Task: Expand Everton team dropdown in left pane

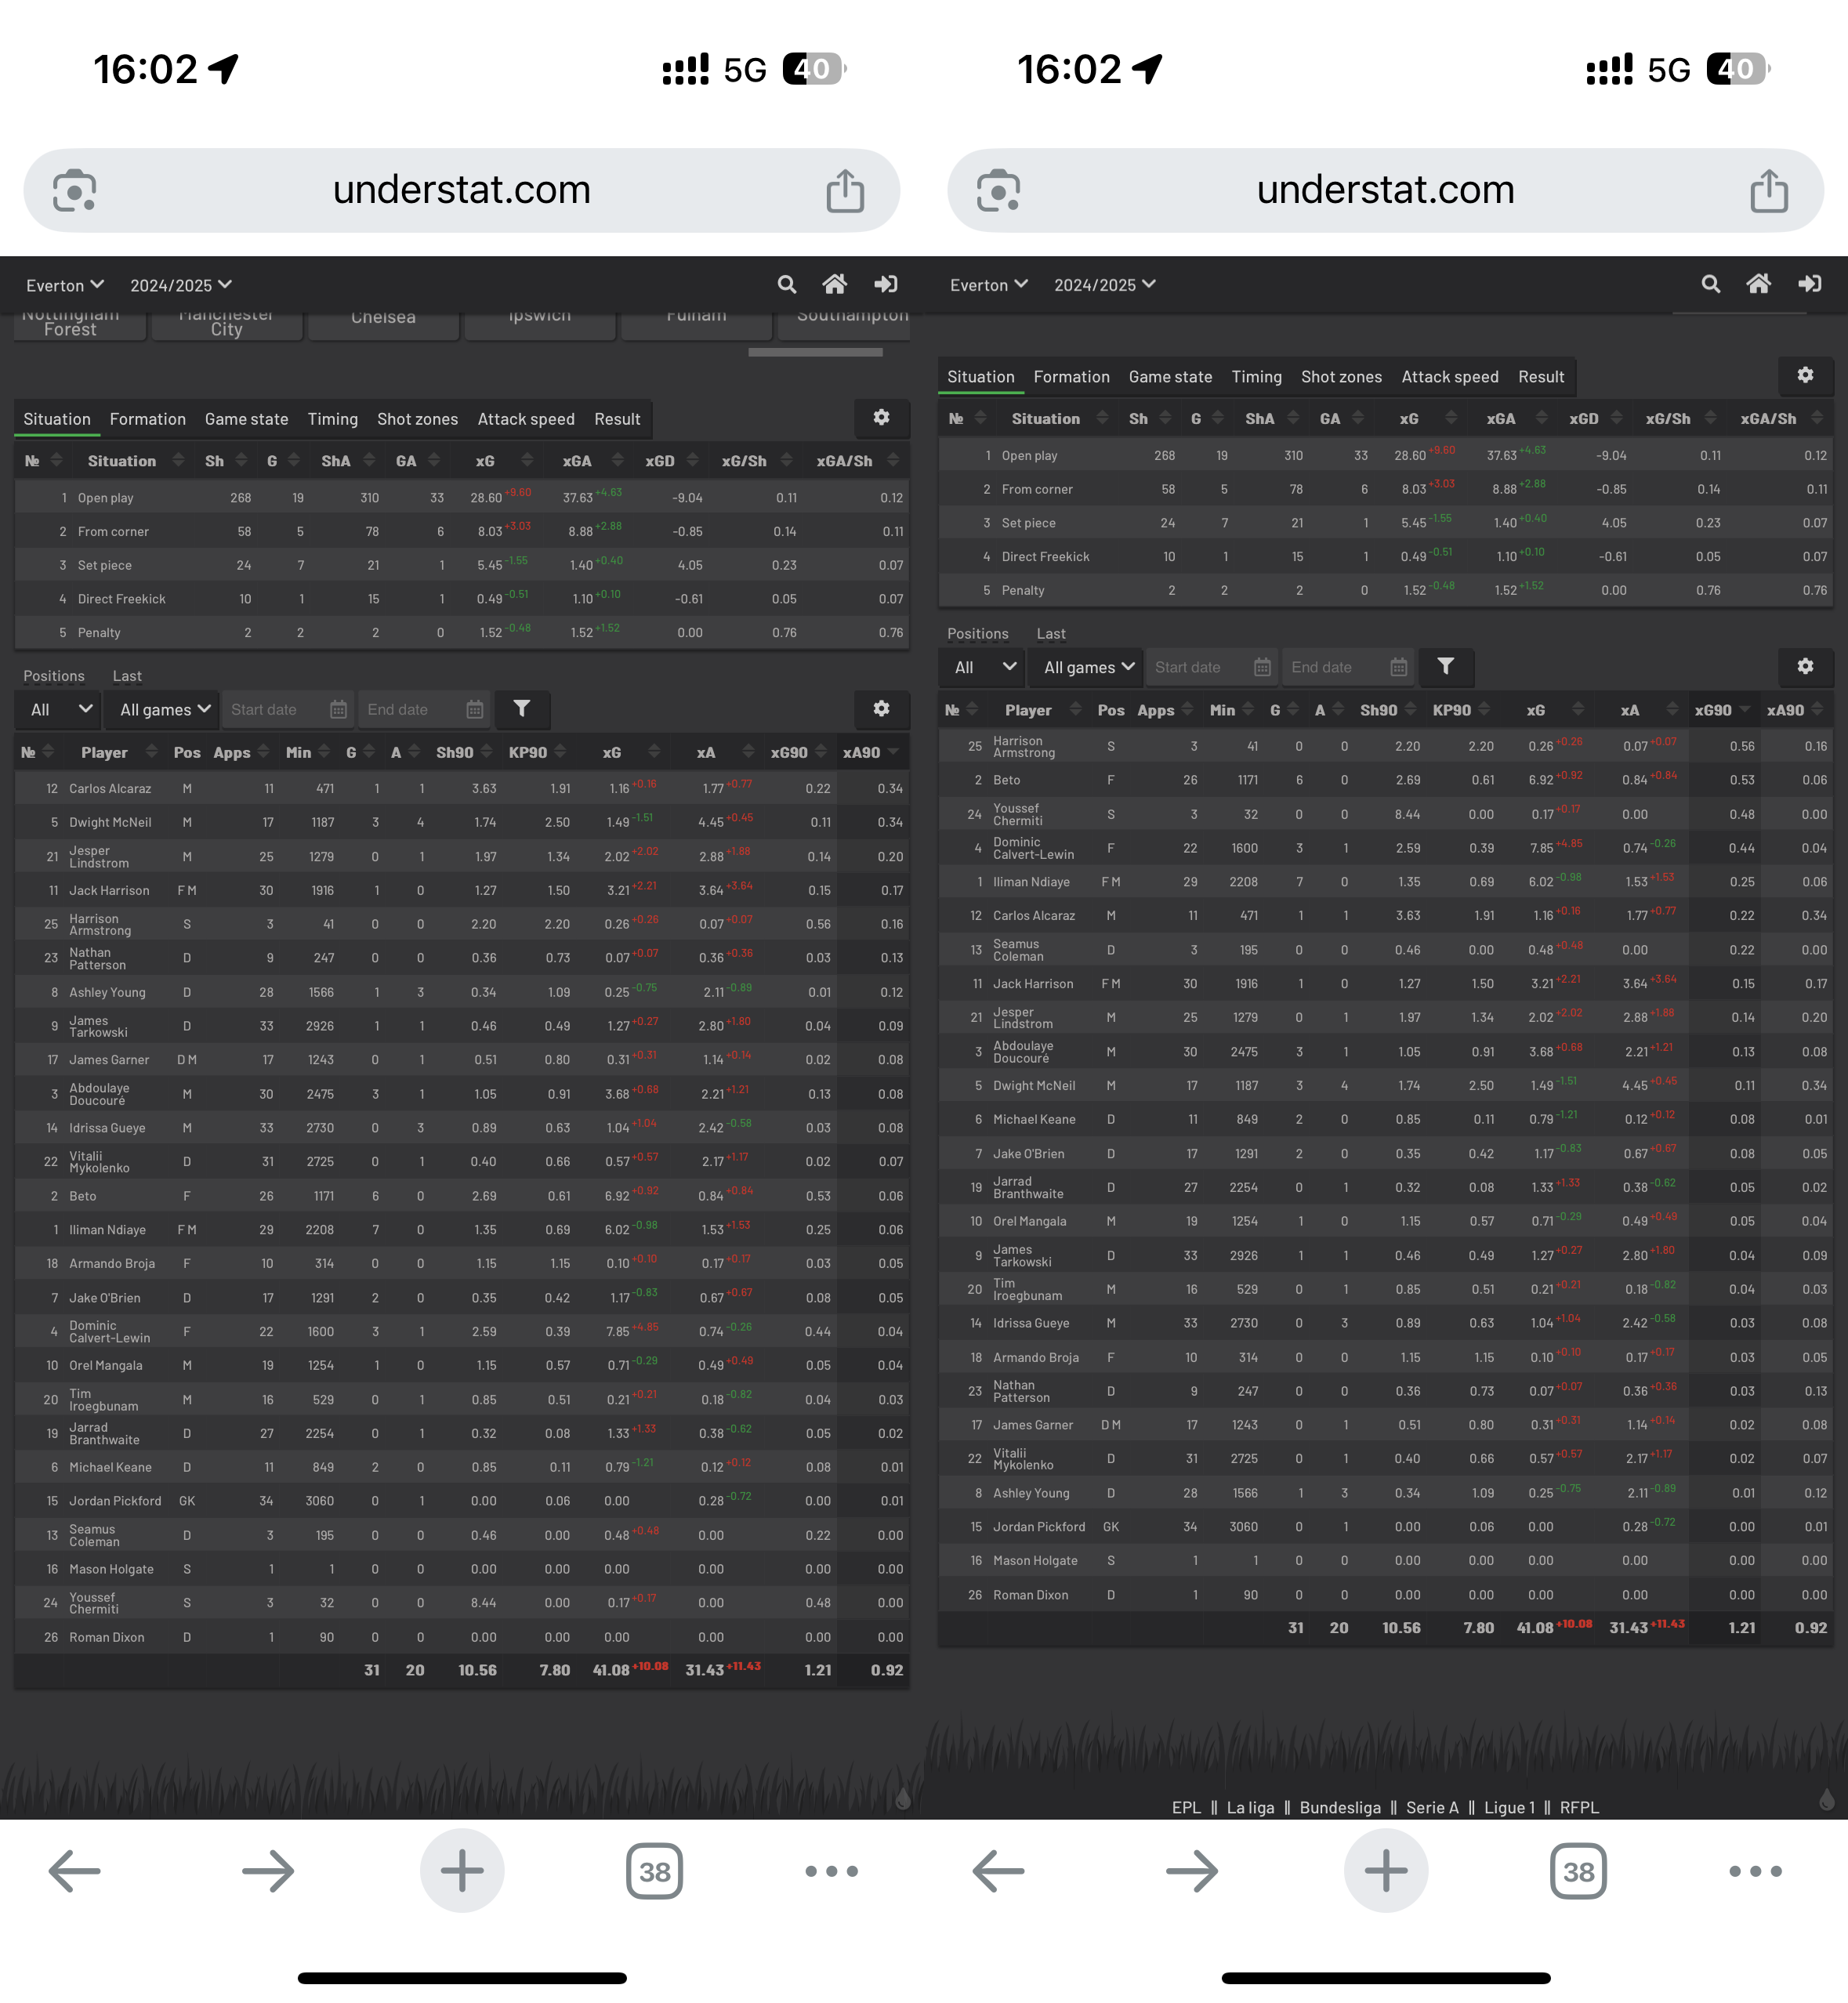Action: tap(65, 286)
